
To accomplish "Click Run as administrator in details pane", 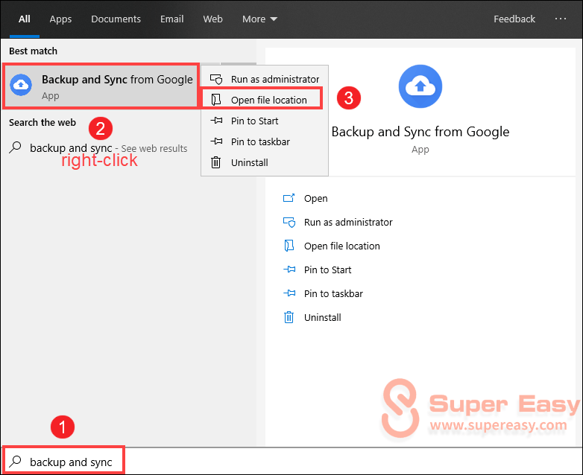I will [348, 222].
